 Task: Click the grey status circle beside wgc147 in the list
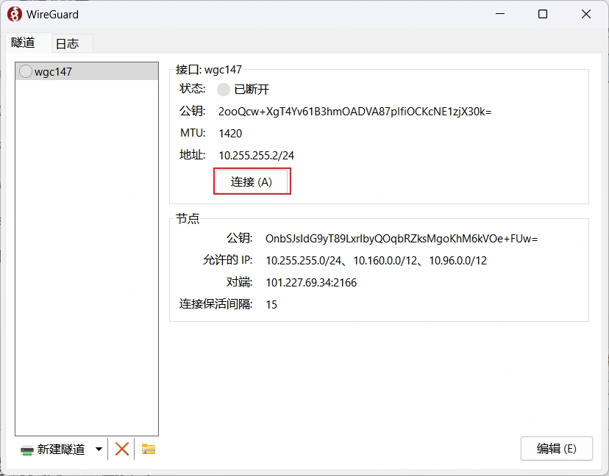(26, 71)
